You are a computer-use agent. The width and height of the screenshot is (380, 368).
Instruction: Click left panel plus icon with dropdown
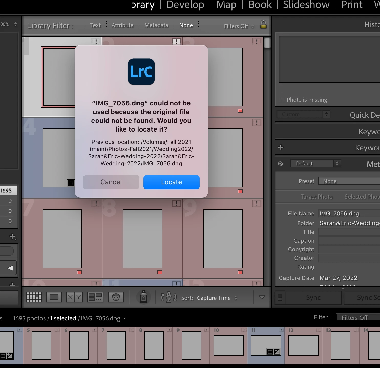pos(13,237)
